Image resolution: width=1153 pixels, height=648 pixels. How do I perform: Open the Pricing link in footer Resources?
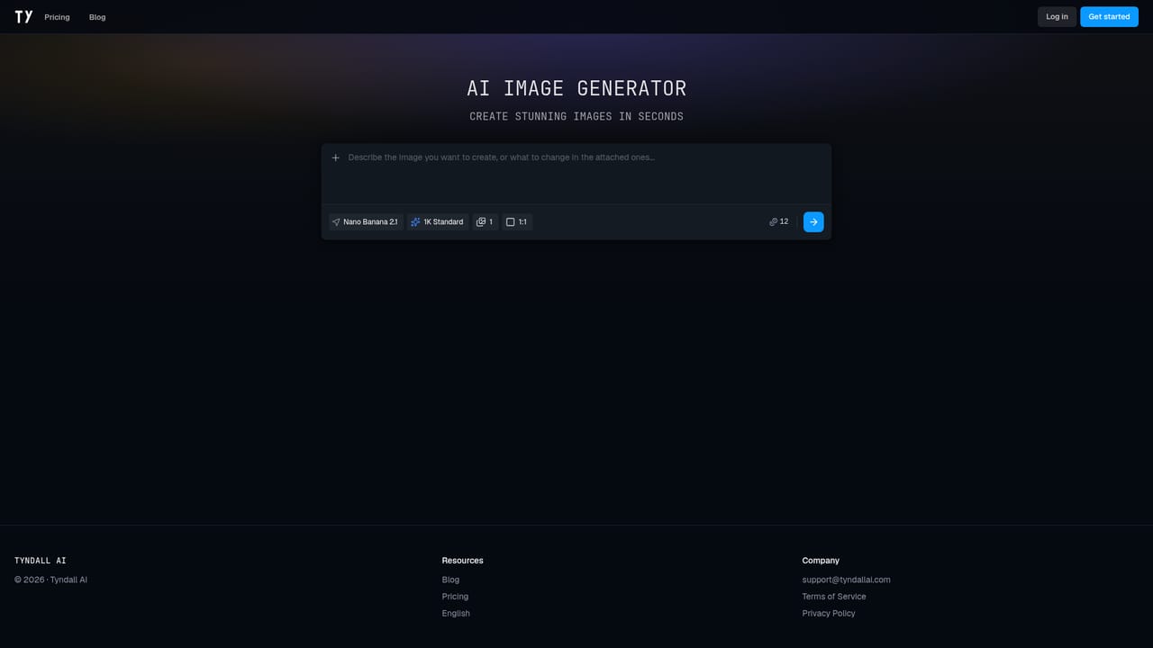click(455, 597)
